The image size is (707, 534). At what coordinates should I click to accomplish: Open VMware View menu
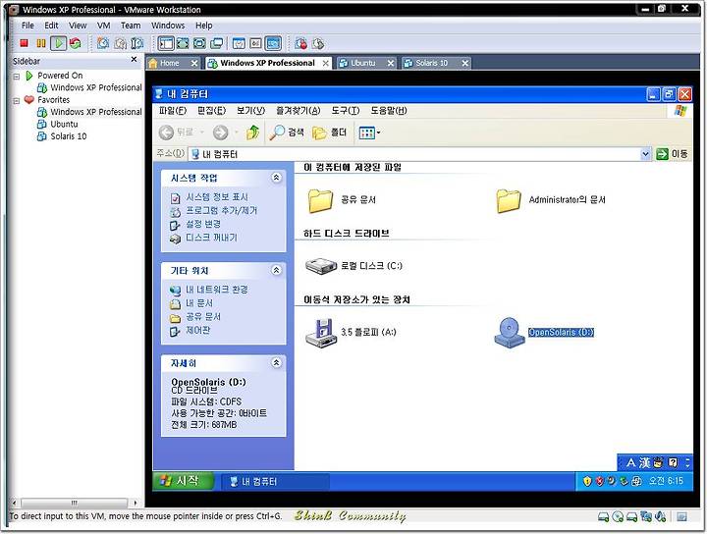pos(78,26)
